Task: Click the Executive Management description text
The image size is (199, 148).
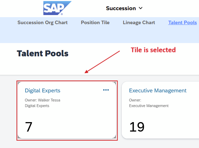Action: 149,106
